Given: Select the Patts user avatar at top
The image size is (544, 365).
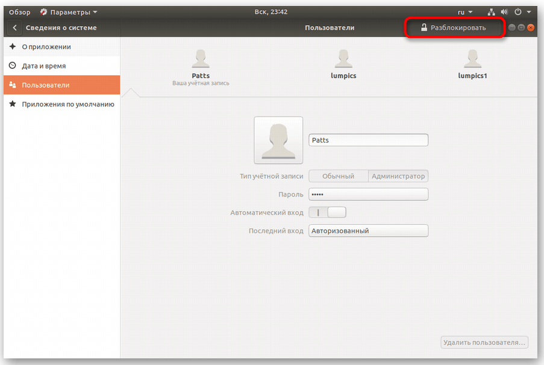Looking at the screenshot, I should tap(201, 60).
